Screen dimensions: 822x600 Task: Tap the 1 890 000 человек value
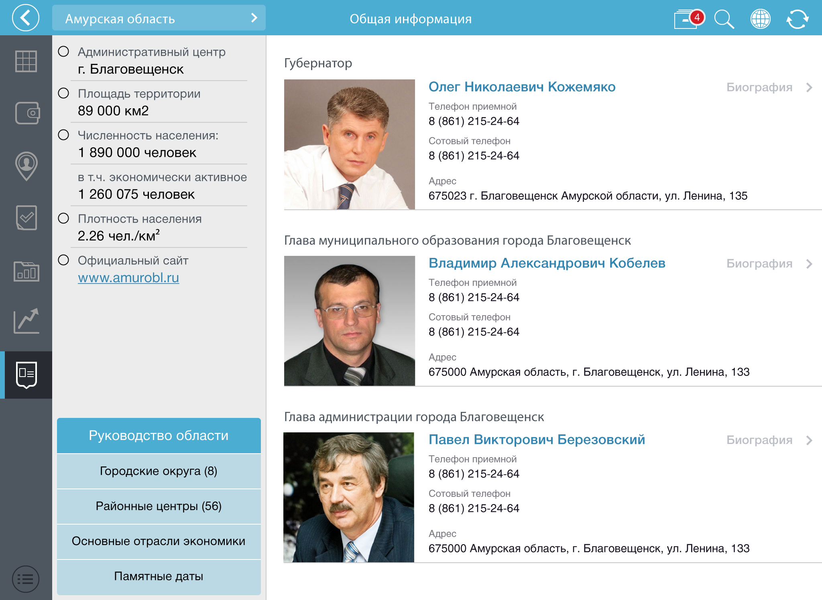(x=137, y=153)
